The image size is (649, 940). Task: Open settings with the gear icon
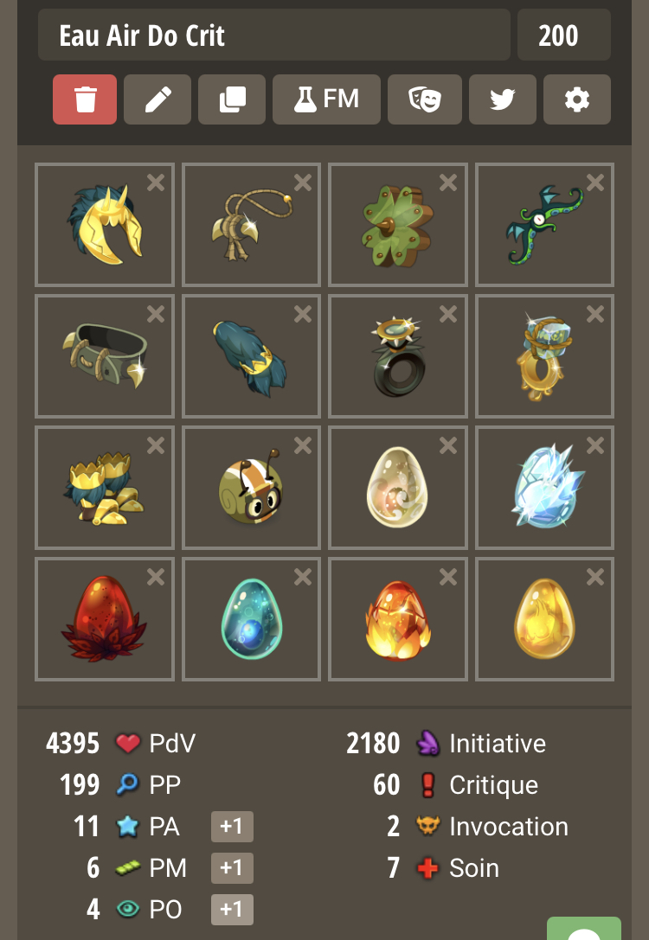[x=577, y=99]
